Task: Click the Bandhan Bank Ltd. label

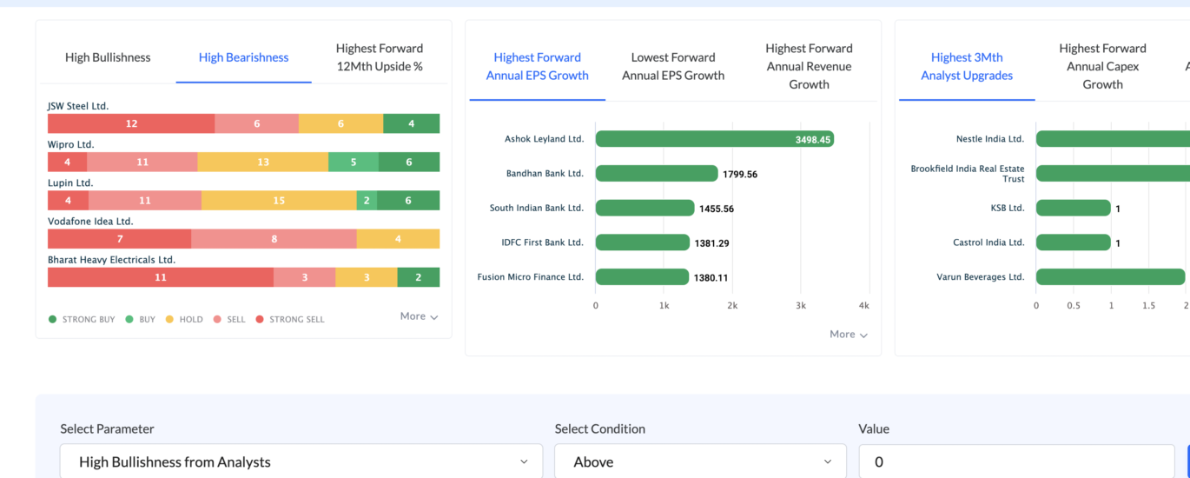Action: coord(545,174)
